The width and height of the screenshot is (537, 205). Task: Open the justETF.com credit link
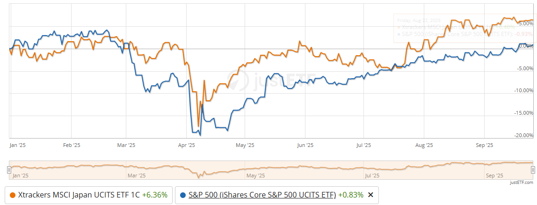point(522,183)
